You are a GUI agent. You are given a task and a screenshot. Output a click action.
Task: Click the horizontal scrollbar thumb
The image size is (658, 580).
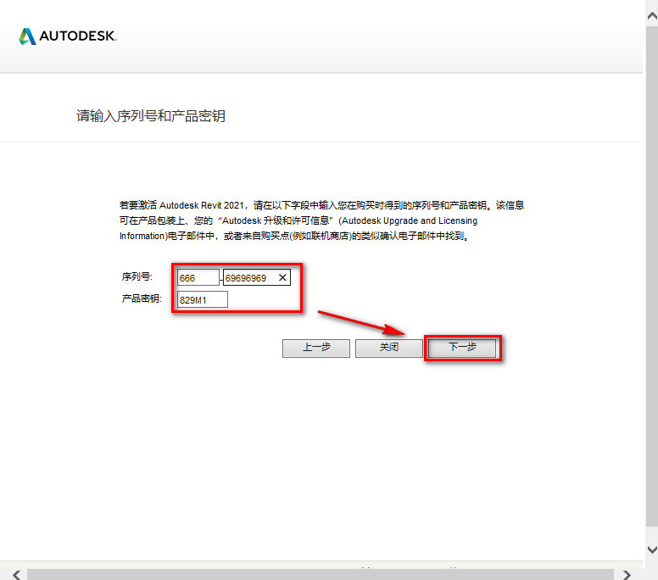pos(322,574)
